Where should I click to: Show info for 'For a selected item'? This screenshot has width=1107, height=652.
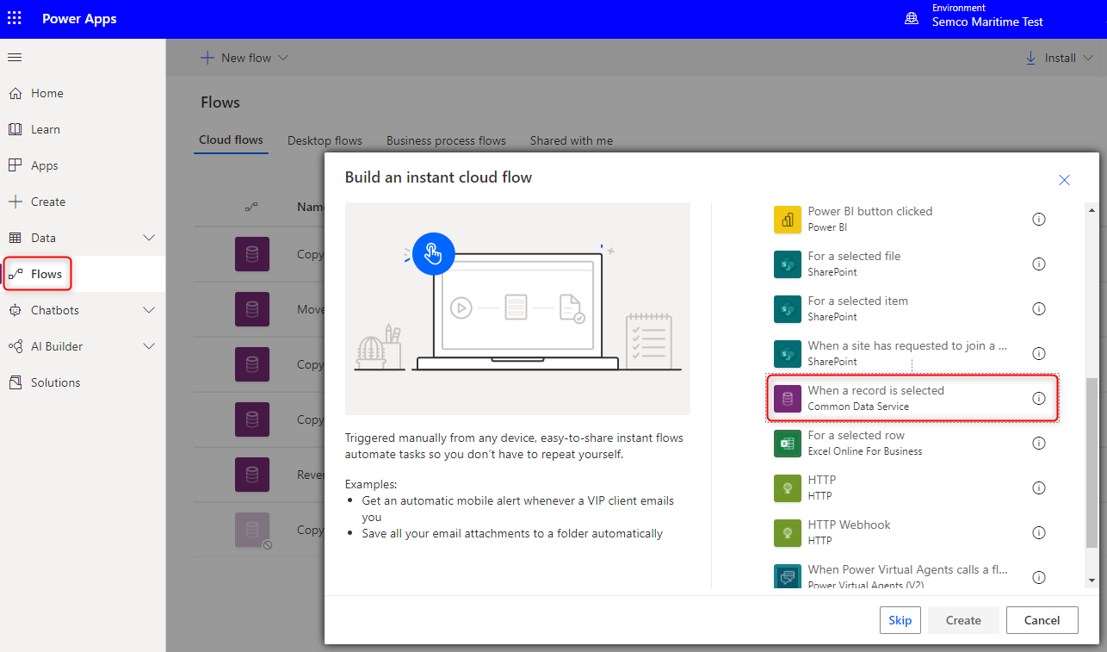coord(1039,309)
